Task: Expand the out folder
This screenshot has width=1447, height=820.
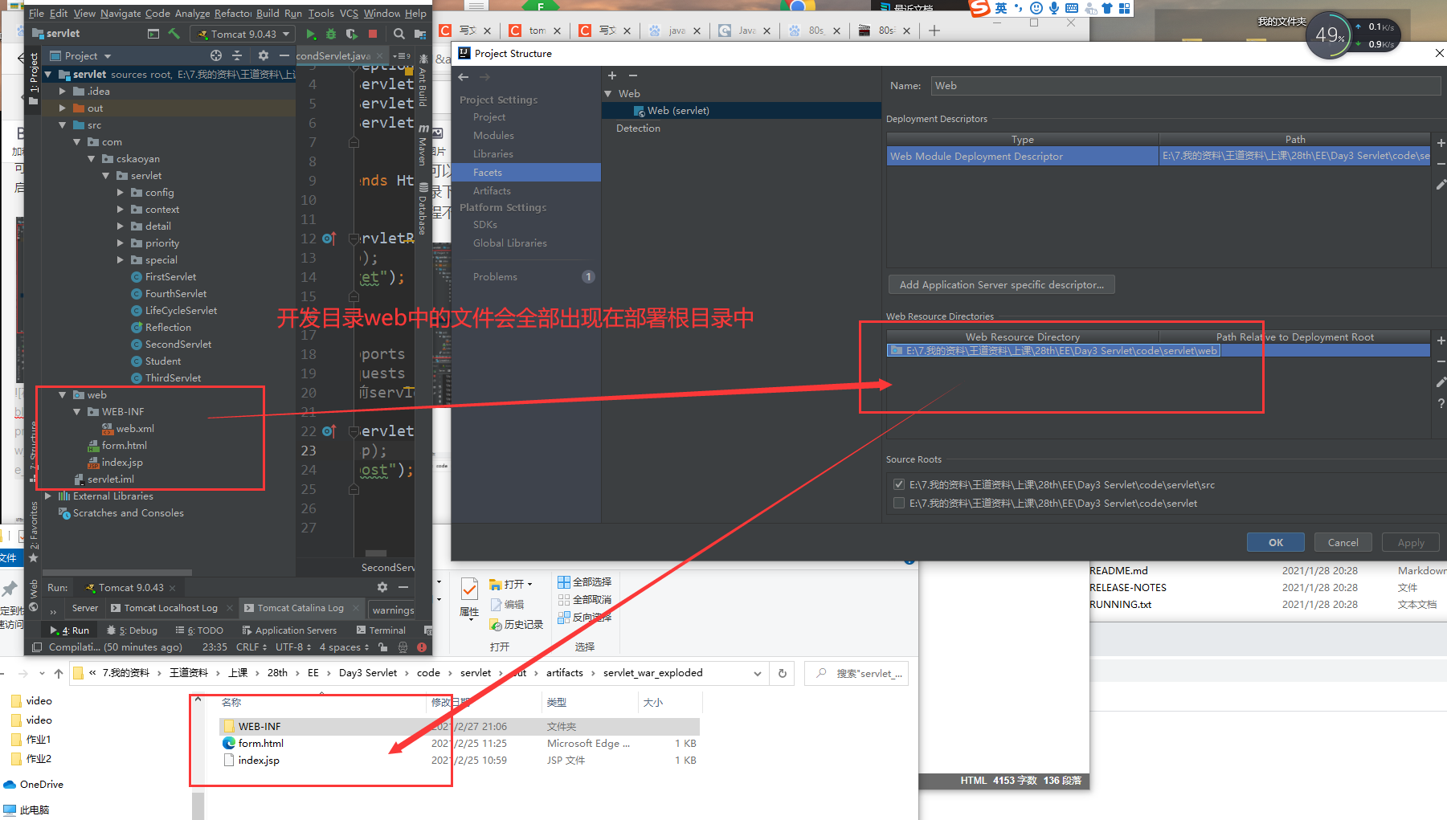Action: coord(63,108)
